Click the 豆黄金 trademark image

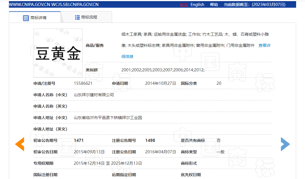(58, 53)
